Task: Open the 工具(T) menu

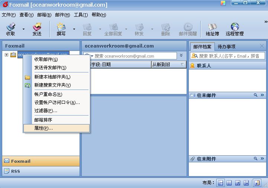Action: pos(81,15)
